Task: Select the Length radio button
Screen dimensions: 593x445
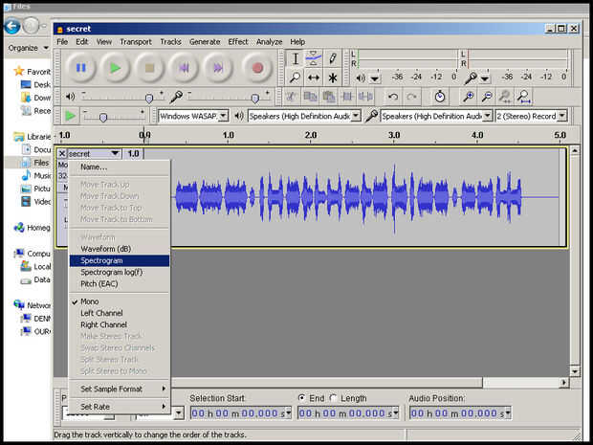Action: click(x=334, y=398)
